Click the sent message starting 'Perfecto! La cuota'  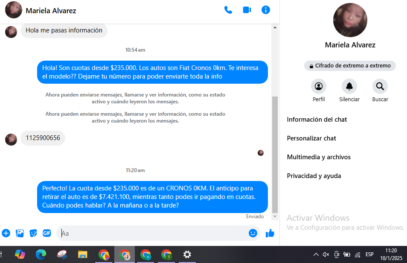[x=152, y=197]
